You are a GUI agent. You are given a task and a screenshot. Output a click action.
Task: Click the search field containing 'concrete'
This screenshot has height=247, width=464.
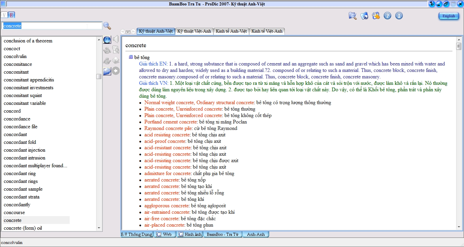[52, 26]
